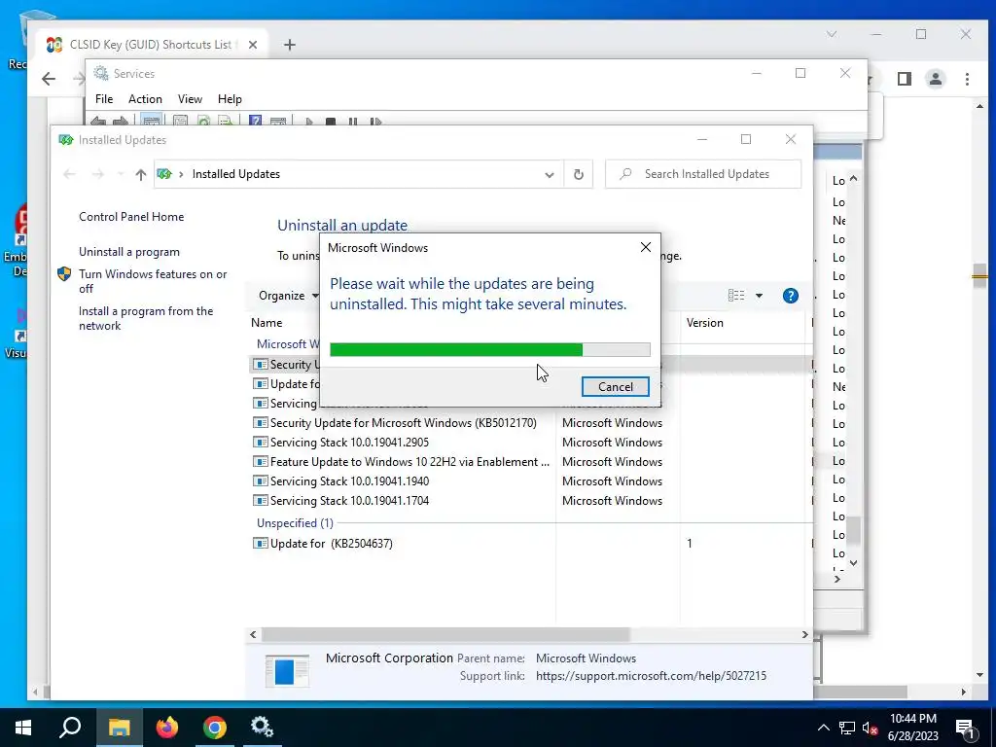Image resolution: width=996 pixels, height=747 pixels.
Task: Click the Services help toolbar icon
Action: pos(256,121)
